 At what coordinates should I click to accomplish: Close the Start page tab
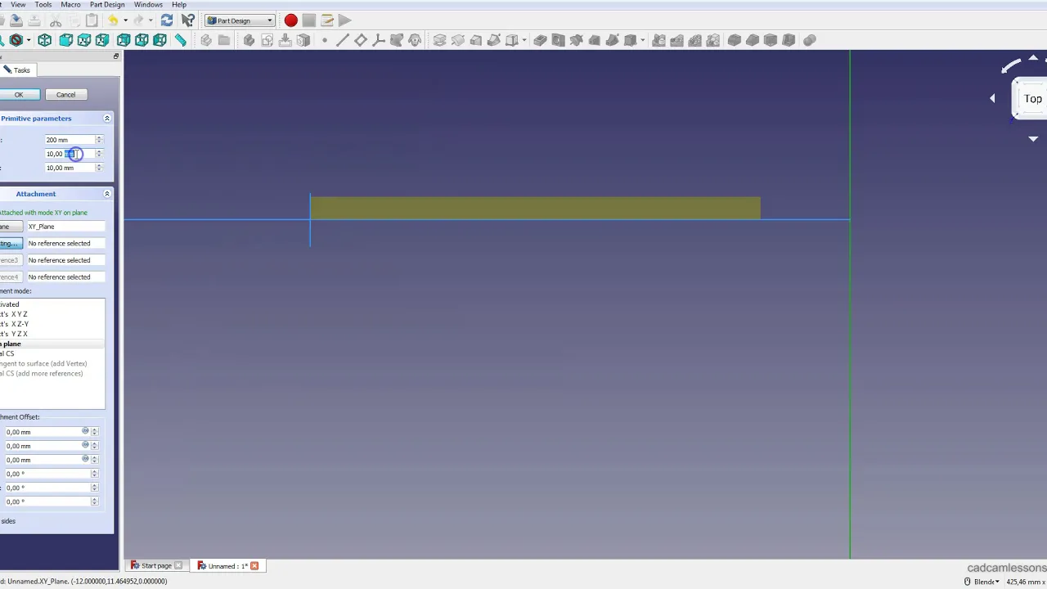coord(178,565)
